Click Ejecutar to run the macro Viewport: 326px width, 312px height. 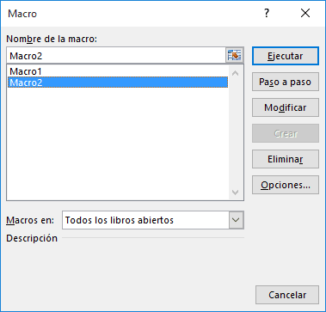click(x=286, y=56)
